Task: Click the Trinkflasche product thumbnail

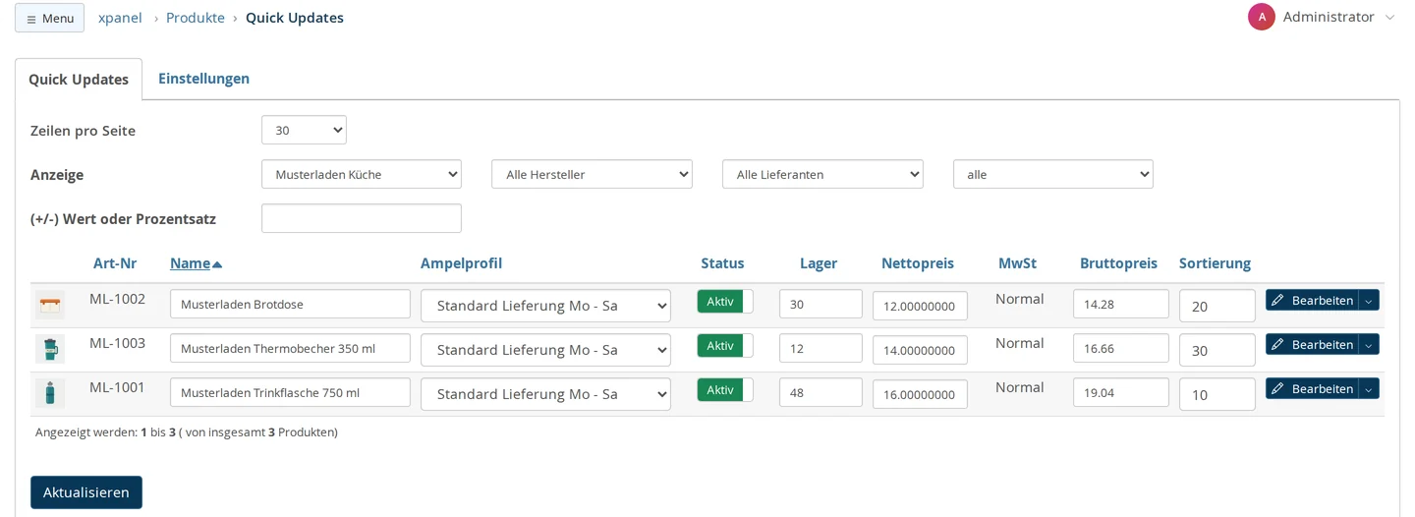Action: 50,393
